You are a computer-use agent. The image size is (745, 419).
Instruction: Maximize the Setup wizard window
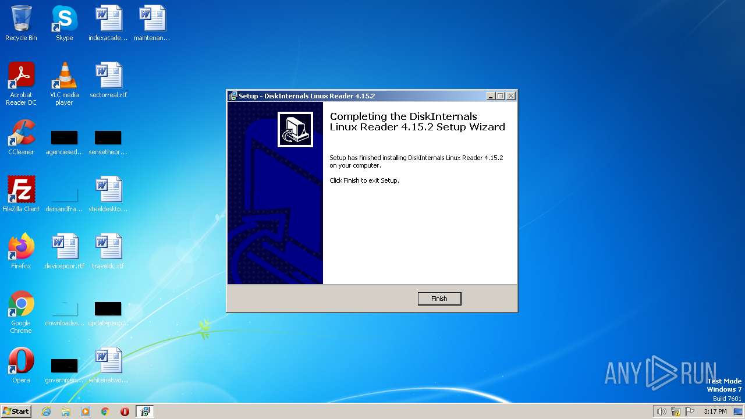[501, 96]
